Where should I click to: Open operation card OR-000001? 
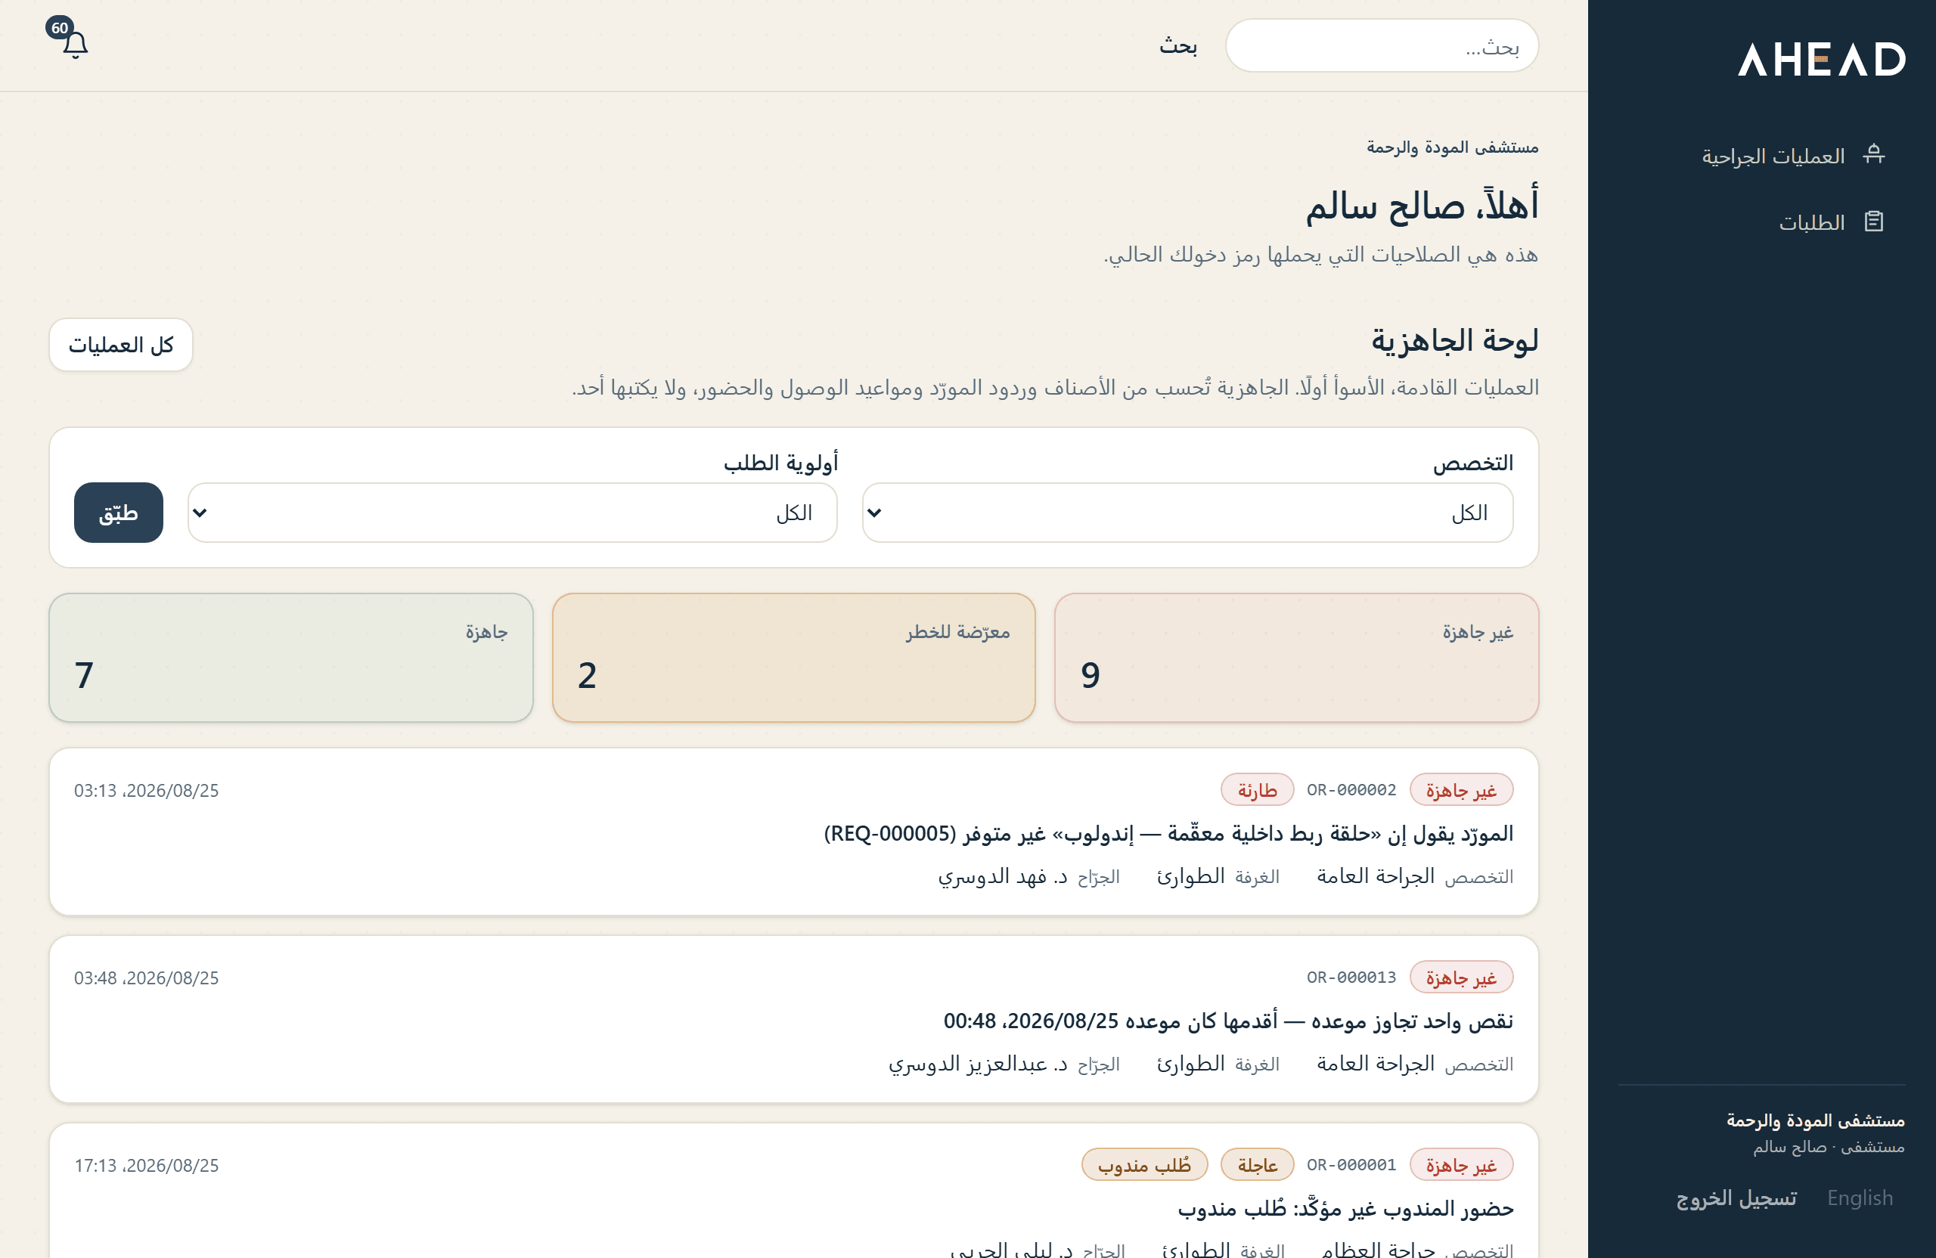[x=793, y=1191]
